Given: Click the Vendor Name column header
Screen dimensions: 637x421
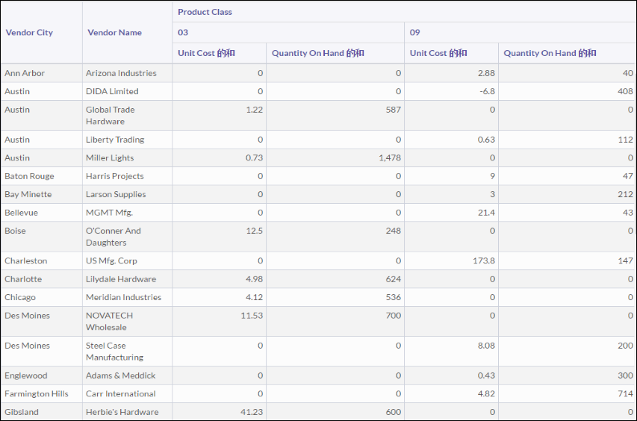Looking at the screenshot, I should 114,33.
